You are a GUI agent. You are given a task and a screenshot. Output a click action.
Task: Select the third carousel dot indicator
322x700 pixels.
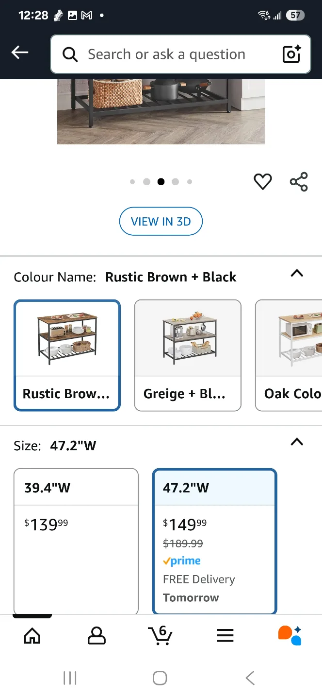click(x=161, y=181)
